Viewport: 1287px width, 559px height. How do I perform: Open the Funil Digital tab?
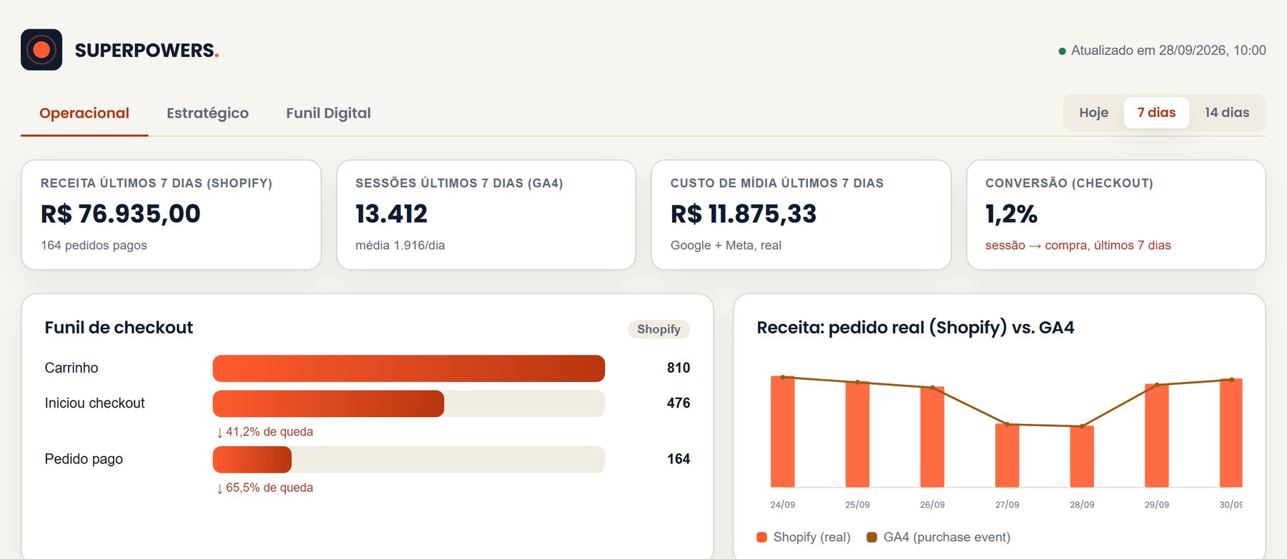tap(328, 114)
